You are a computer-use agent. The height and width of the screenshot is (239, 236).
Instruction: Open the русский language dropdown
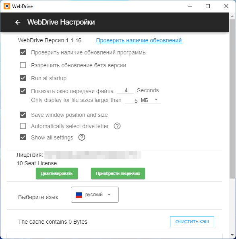tap(95, 195)
